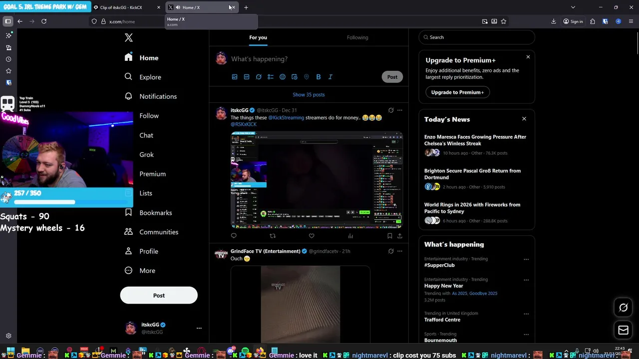Viewport: 639px width, 359px height.
Task: Close the Today's News panel
Action: (524, 119)
